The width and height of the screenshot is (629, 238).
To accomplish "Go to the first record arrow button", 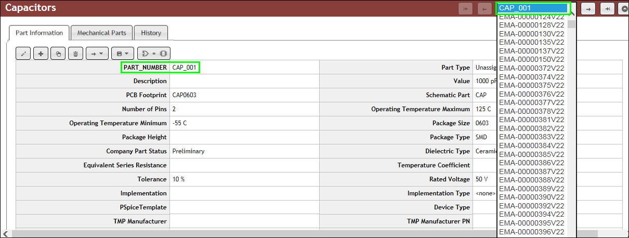I will [x=465, y=8].
